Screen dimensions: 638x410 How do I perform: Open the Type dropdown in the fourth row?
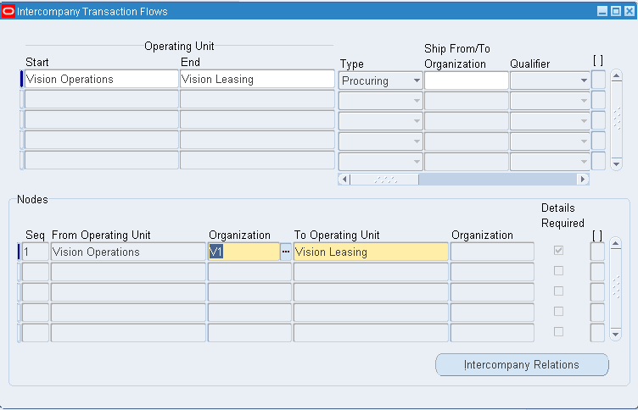click(x=380, y=141)
